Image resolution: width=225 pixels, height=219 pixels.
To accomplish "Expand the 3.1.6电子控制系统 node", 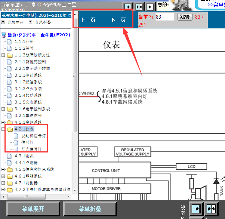I will click(x=3, y=109).
